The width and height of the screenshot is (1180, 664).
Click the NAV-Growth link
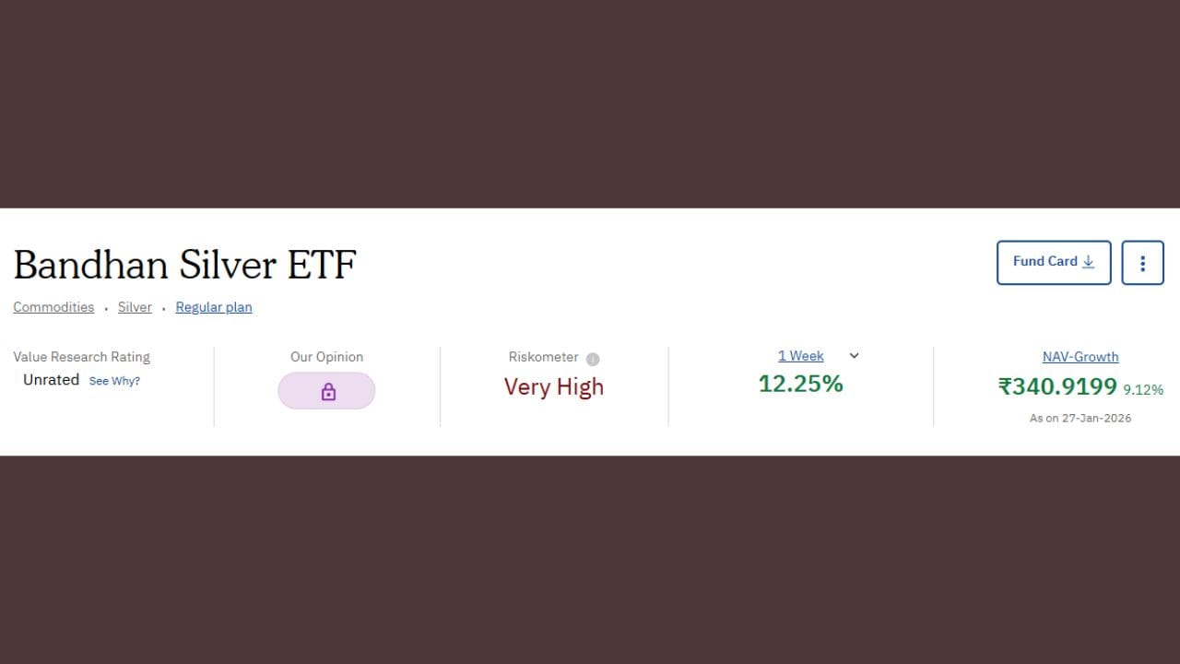[1080, 356]
